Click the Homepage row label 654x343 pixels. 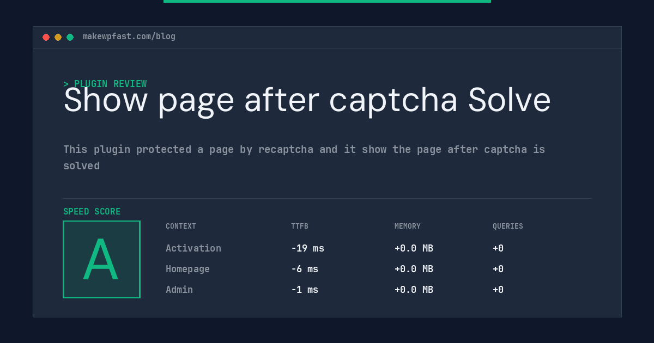[187, 269]
